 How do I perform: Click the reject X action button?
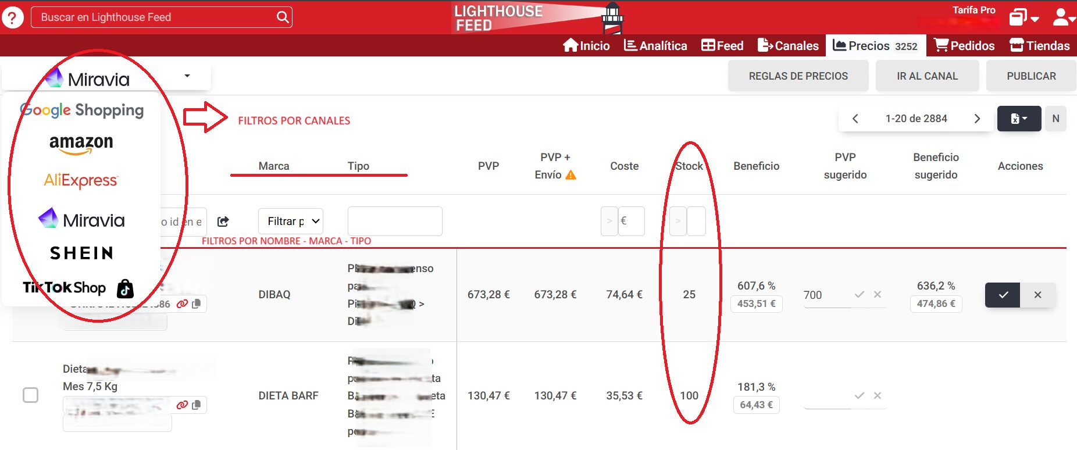coord(1037,295)
